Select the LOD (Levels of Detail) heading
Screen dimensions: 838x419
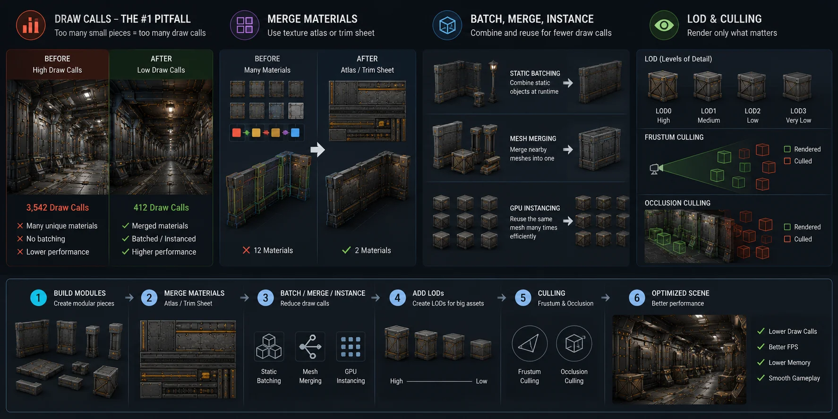pos(678,59)
